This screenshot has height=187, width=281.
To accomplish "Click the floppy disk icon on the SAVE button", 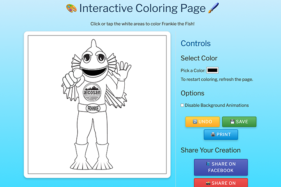I will pos(232,122).
